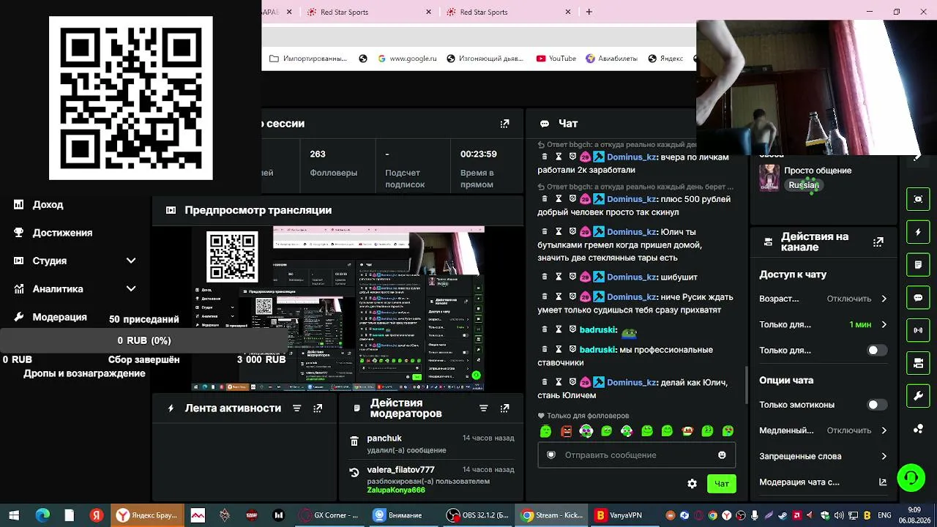Open the Модерация чата external link icon
Viewport: 937px width, 527px height.
click(883, 482)
